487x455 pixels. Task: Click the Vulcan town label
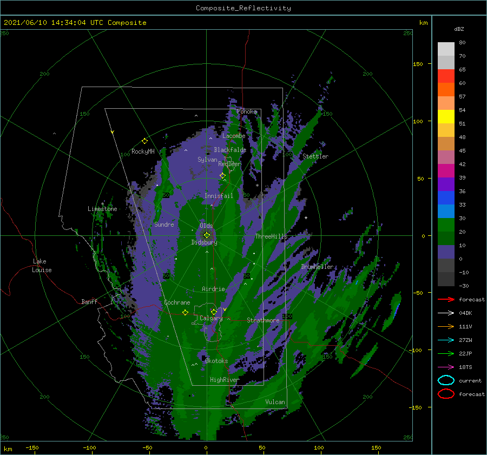[x=275, y=402]
